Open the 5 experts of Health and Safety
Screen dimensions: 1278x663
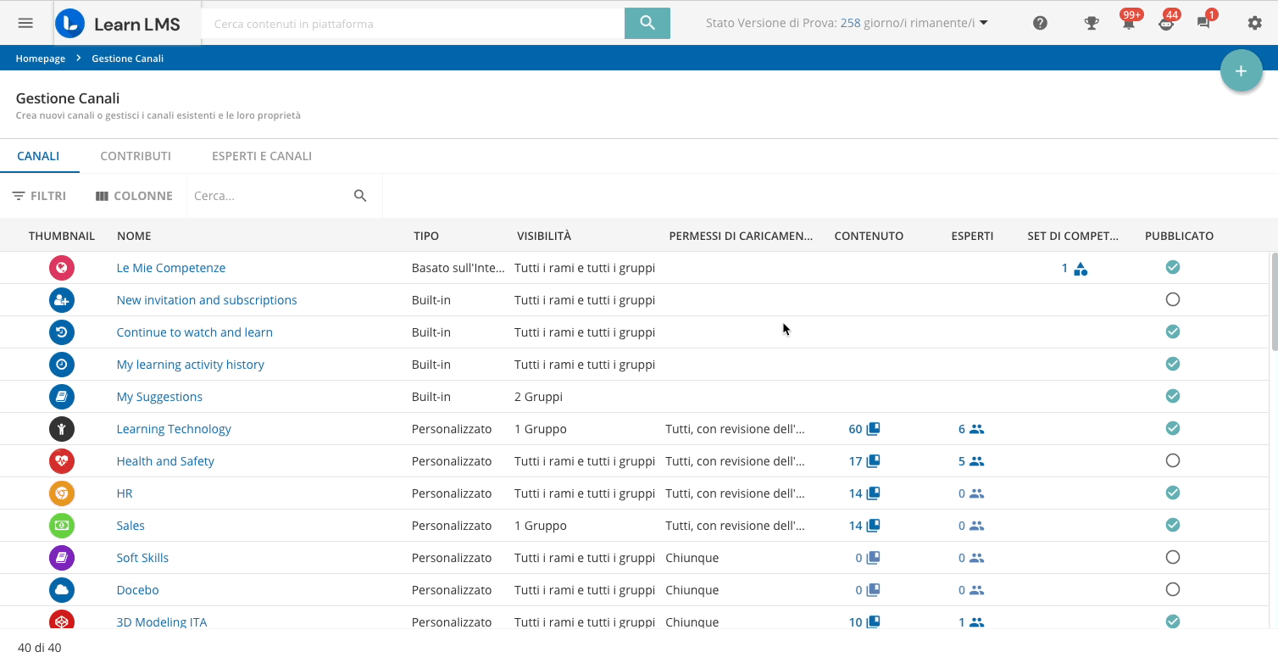[x=971, y=461]
